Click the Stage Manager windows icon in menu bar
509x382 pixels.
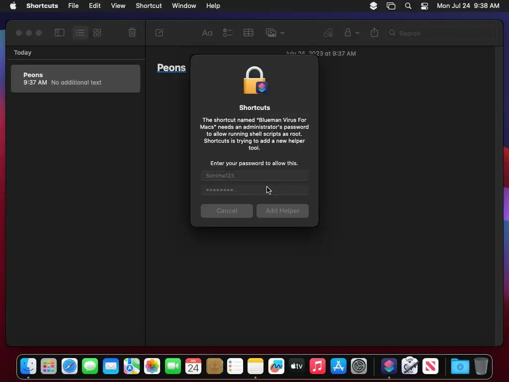391,6
